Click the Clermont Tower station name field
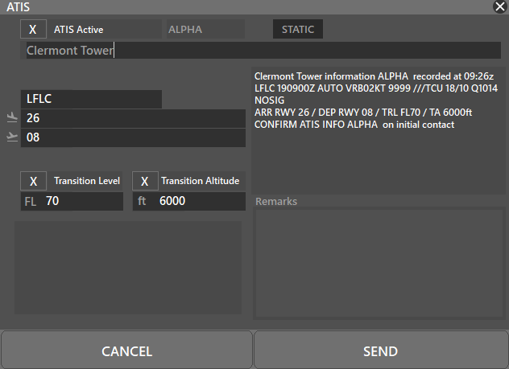The height and width of the screenshot is (369, 509). 260,51
